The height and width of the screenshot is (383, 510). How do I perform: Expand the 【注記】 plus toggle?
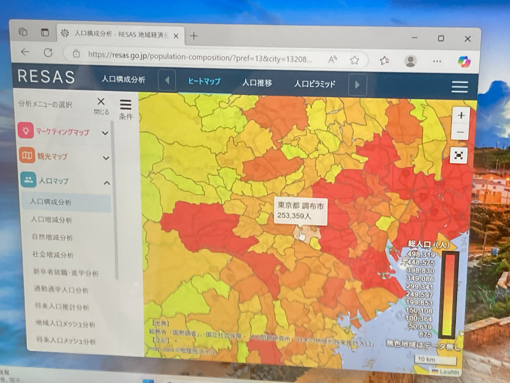tap(176, 341)
